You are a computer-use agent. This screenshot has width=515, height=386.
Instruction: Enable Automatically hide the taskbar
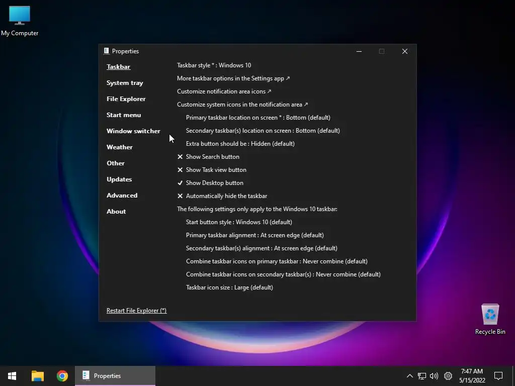pyautogui.click(x=222, y=196)
